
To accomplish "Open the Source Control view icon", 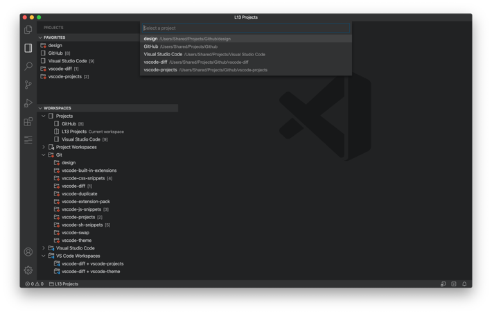I will click(x=28, y=85).
